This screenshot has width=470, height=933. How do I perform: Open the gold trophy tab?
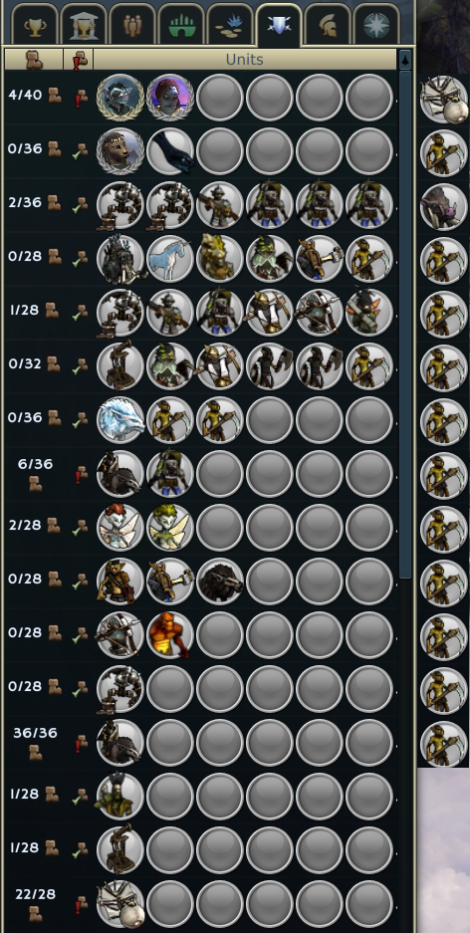click(x=35, y=25)
